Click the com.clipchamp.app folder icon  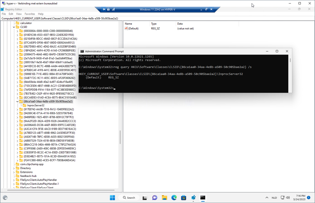(x=18, y=164)
